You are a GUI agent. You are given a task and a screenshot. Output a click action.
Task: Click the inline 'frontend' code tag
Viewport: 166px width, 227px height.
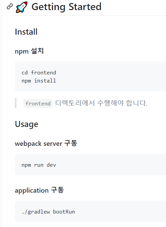tap(38, 103)
